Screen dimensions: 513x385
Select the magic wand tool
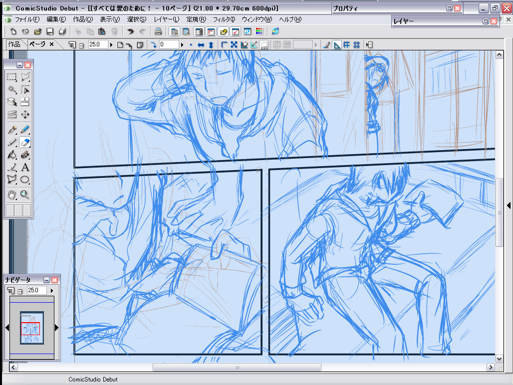coord(12,90)
